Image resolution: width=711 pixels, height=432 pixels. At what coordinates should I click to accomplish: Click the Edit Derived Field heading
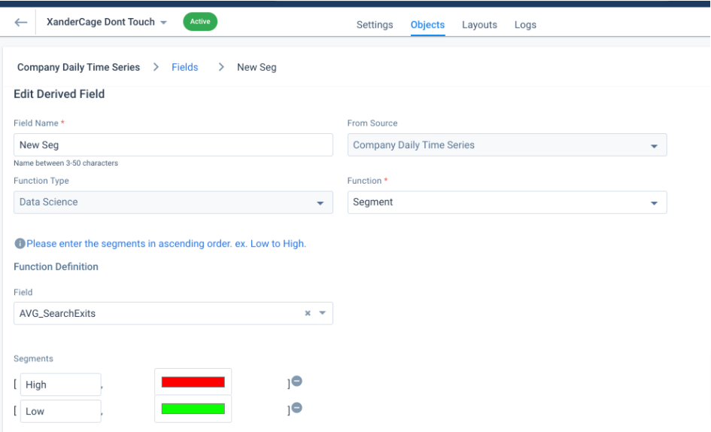59,94
